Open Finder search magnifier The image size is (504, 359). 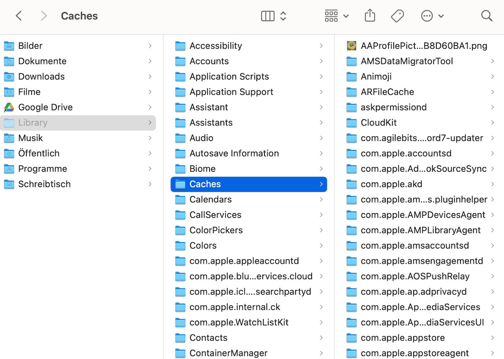click(x=487, y=16)
